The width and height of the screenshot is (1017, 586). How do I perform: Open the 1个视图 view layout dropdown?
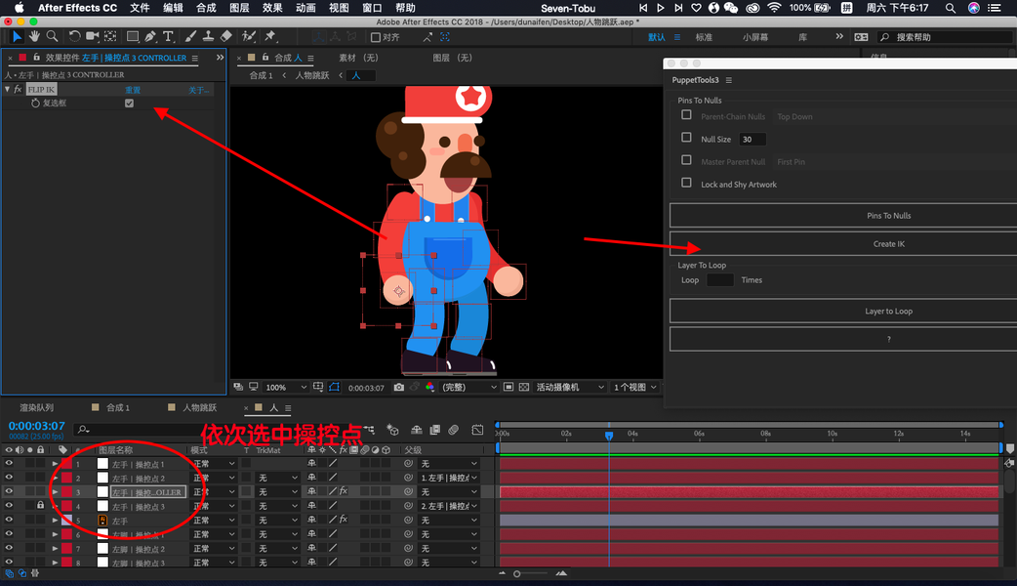[x=635, y=388]
